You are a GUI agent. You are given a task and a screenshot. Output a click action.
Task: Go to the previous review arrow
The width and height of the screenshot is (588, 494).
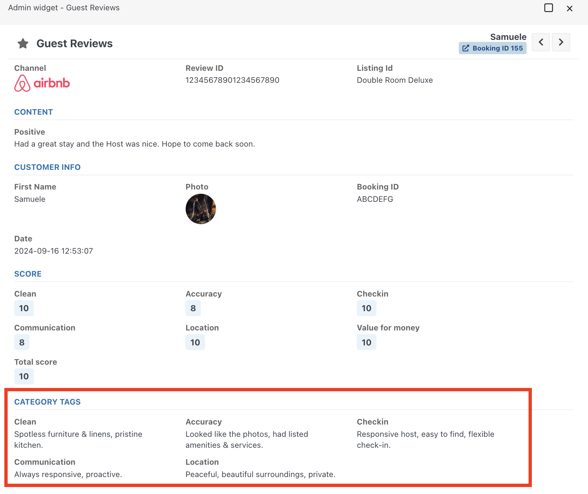click(540, 42)
